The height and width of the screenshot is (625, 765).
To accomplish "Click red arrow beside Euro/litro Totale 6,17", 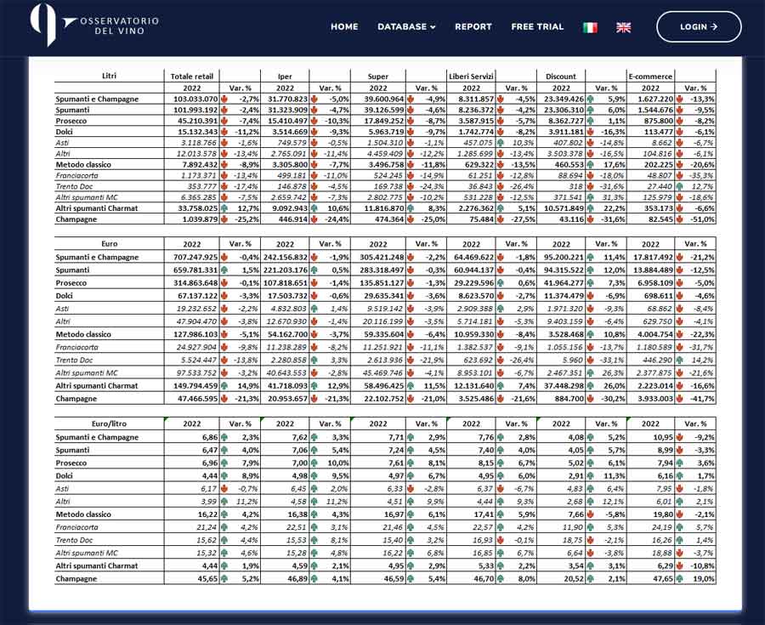I will coord(224,488).
